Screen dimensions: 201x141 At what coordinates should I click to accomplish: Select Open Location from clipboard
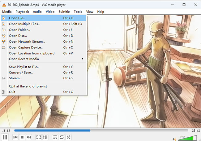coord(44,53)
